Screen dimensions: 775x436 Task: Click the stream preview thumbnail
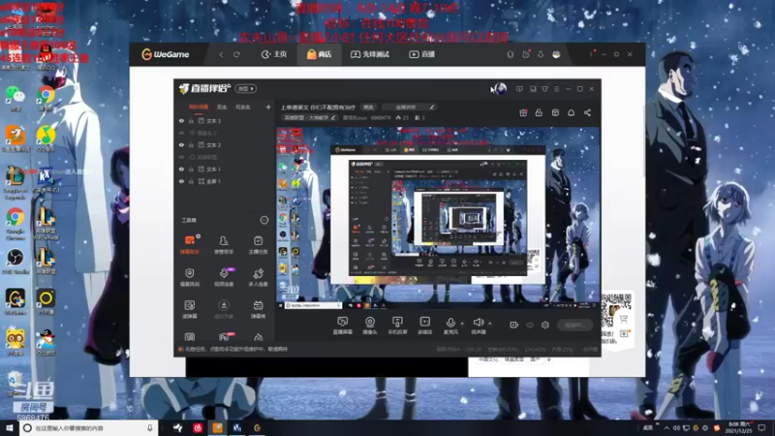(438, 218)
